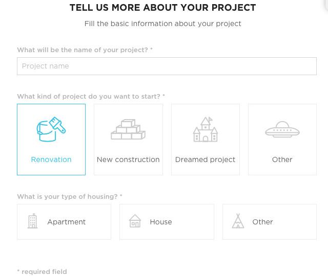Click the 'required field' footnote text
Viewport: 328px width, 276px height.
(x=42, y=271)
